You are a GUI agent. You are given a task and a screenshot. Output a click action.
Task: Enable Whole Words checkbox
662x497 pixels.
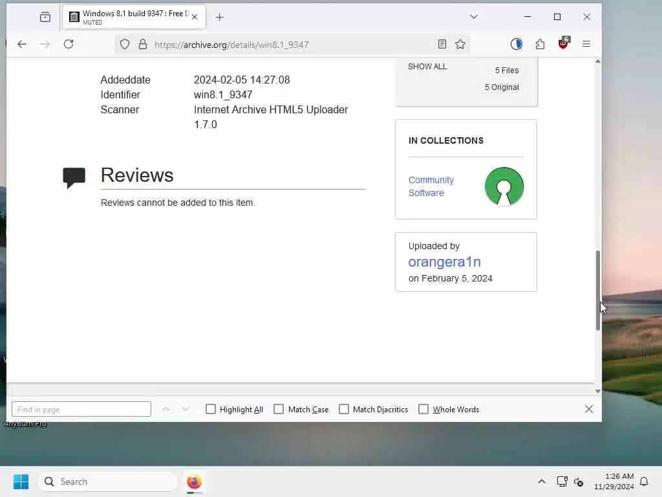(x=423, y=409)
